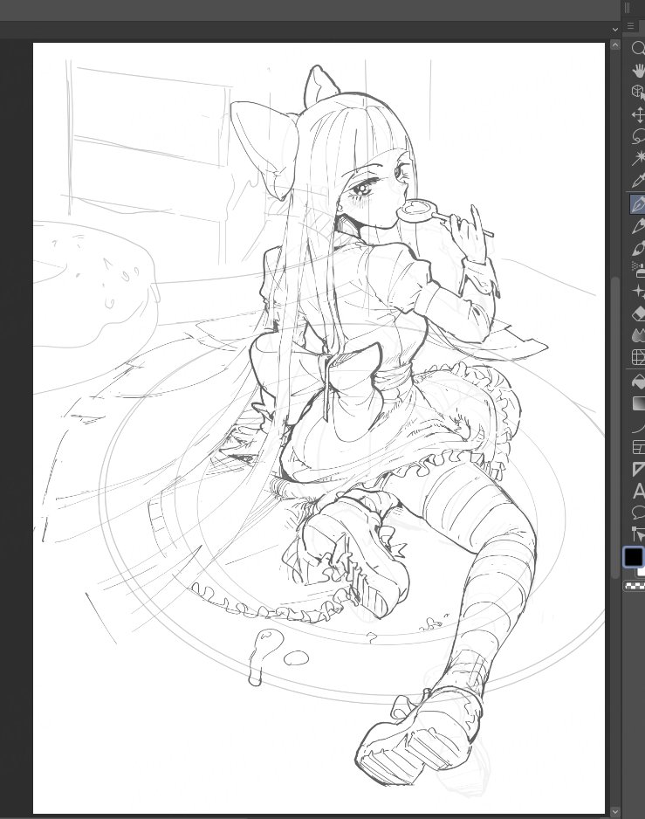
Task: Select the Gradient tool
Action: pos(638,403)
